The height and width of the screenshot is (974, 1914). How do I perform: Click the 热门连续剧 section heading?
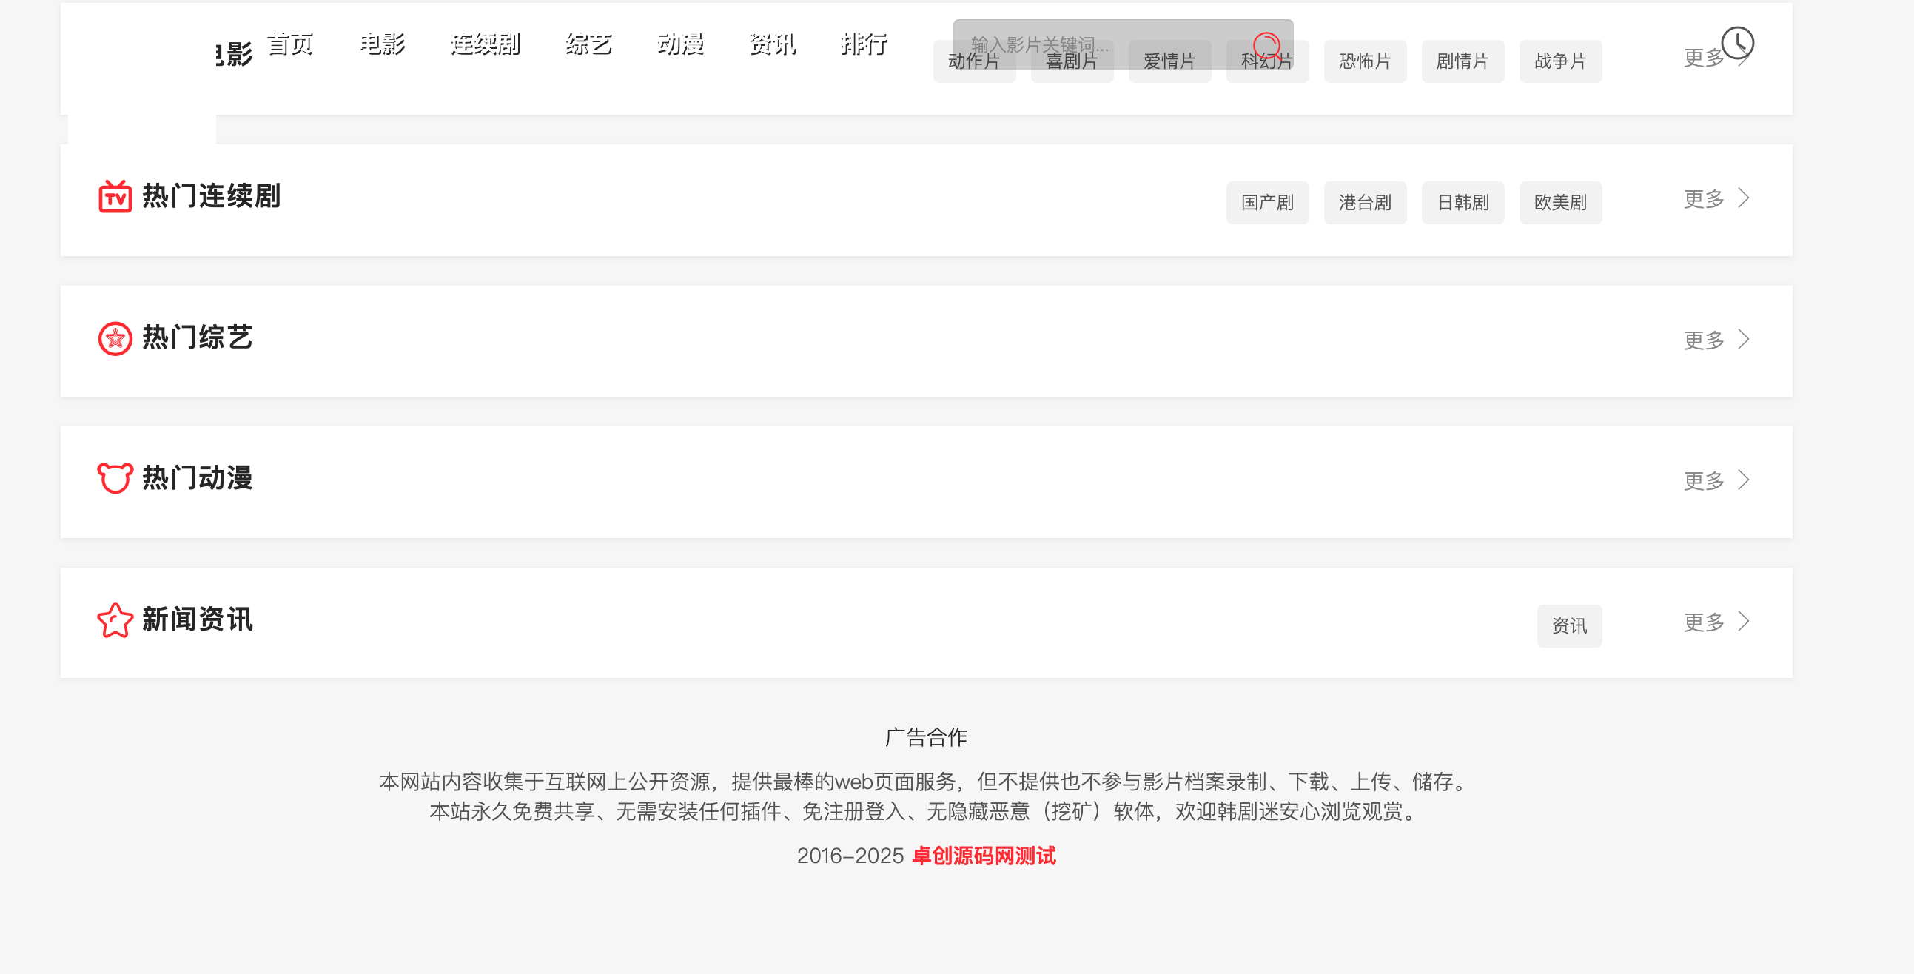(211, 196)
